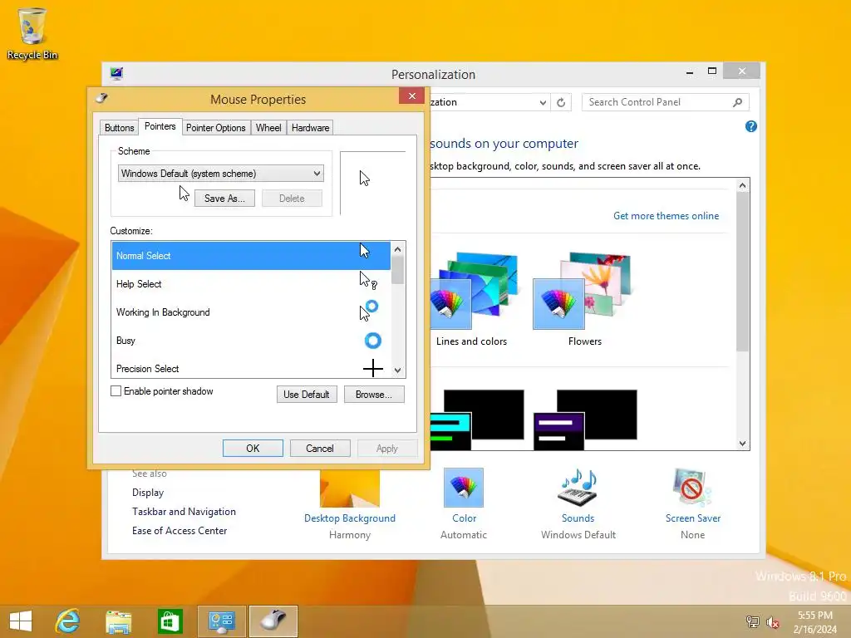Open Taskbar and Navigation link
Screen dimensions: 851x638
pyautogui.click(x=184, y=512)
